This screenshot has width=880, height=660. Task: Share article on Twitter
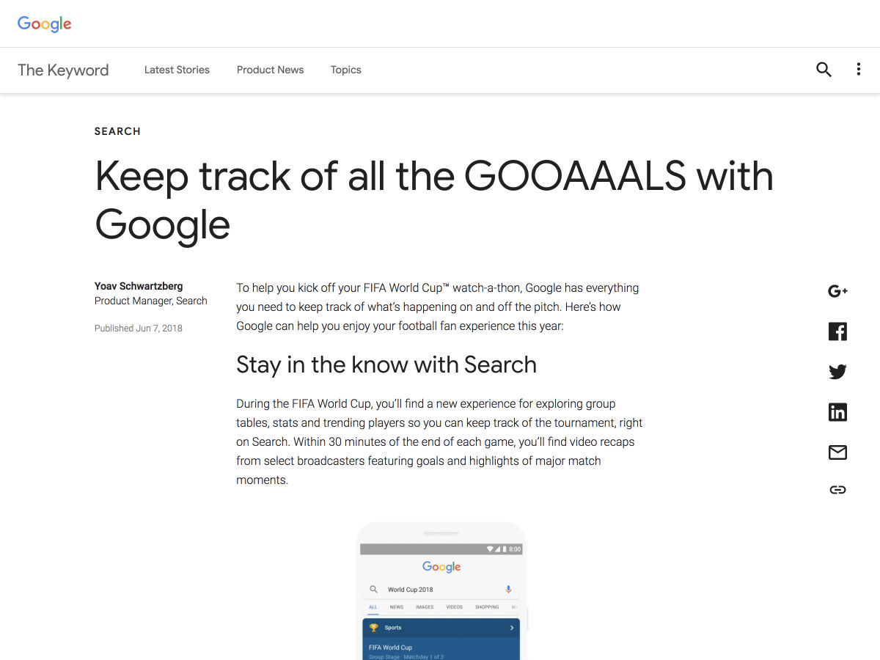coord(837,372)
